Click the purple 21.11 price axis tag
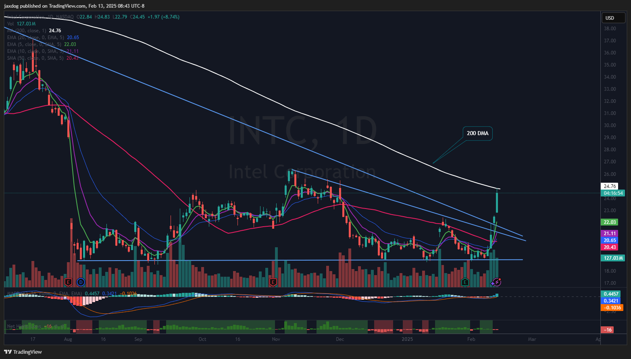This screenshot has height=359, width=631. (x=610, y=234)
